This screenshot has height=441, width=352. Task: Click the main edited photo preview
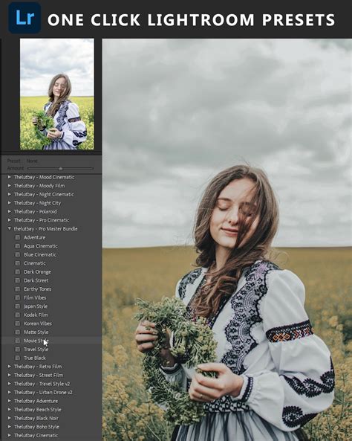227,239
